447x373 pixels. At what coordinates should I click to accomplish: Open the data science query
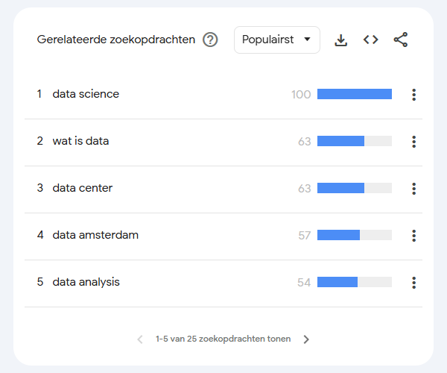click(x=86, y=94)
